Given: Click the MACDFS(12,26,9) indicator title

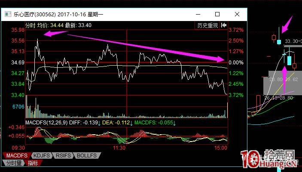Looking at the screenshot, I should tap(46, 123).
